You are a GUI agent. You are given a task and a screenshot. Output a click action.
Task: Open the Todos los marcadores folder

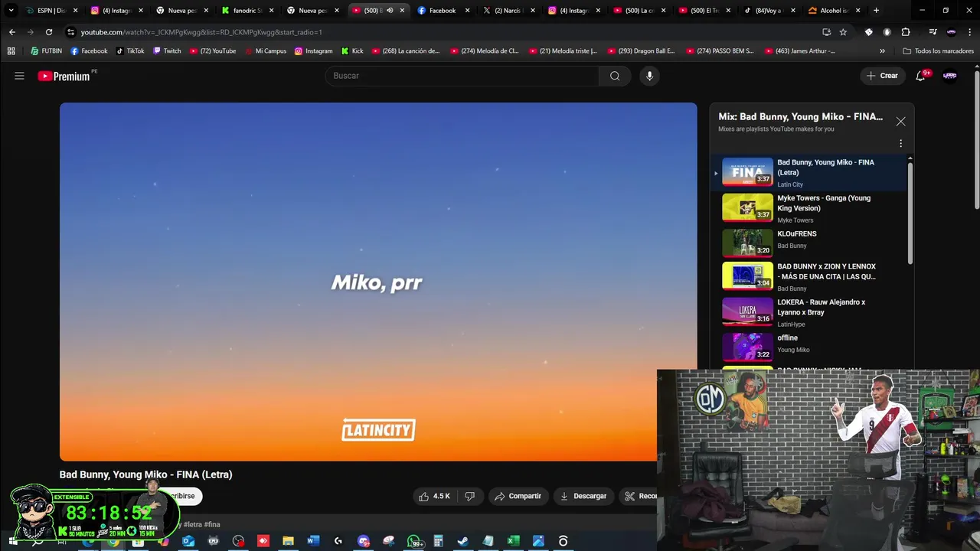pyautogui.click(x=938, y=51)
